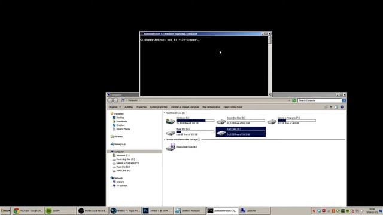Open the Profile Local Recording taskbar button
Viewport: 383px width, 215px height.
[x=93, y=211]
